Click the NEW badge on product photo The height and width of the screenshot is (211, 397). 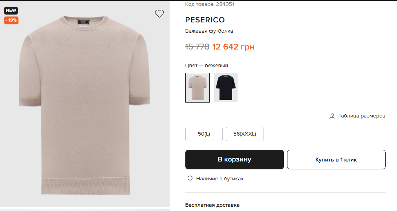tap(11, 11)
